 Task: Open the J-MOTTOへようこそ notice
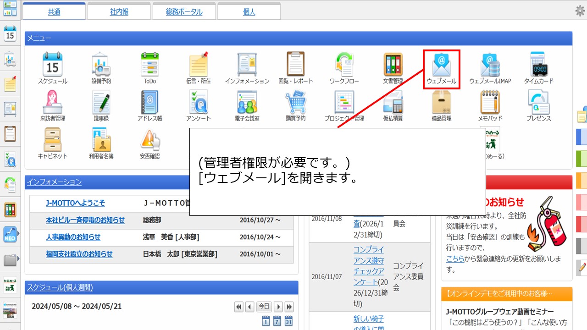(75, 203)
